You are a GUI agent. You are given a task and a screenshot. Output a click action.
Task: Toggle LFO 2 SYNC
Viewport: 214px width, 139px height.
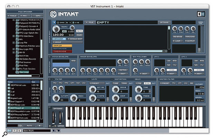[199, 70]
